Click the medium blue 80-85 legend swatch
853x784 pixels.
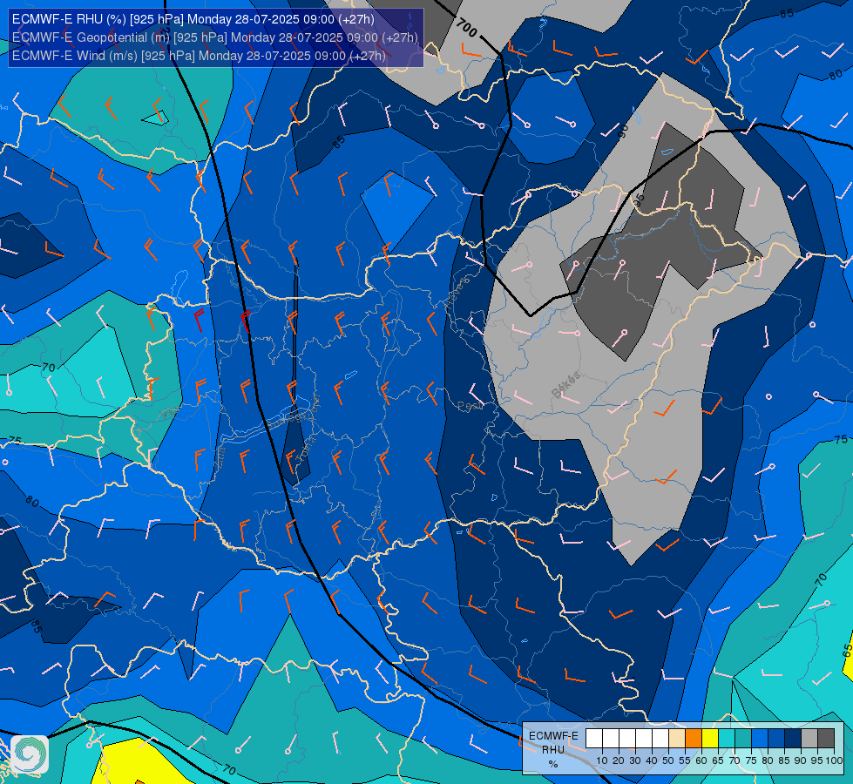pyautogui.click(x=776, y=739)
